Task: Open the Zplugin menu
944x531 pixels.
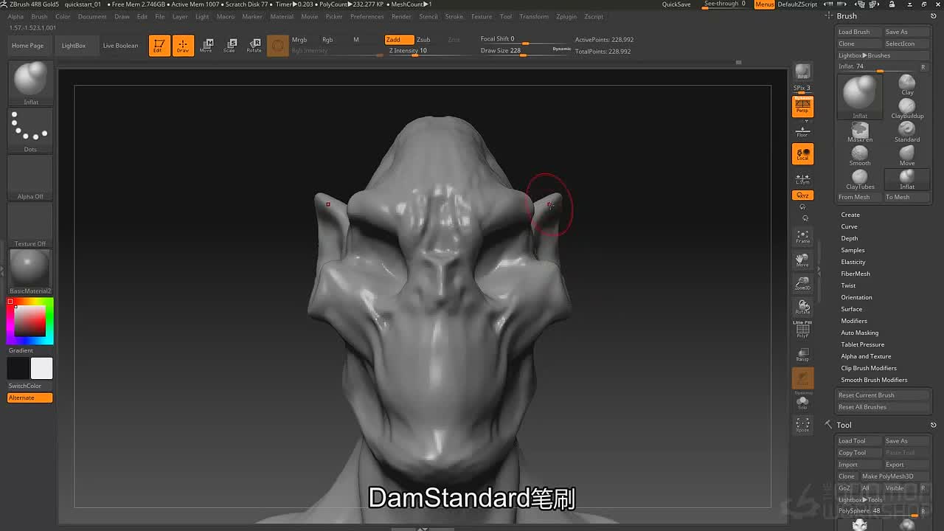Action: click(566, 16)
